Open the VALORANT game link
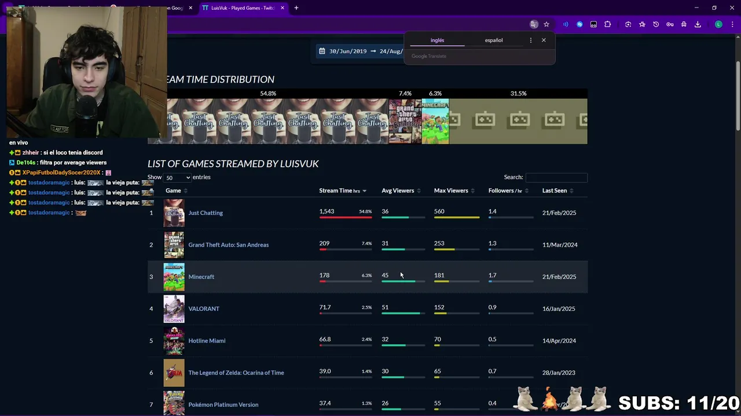The width and height of the screenshot is (741, 416). [x=204, y=309]
